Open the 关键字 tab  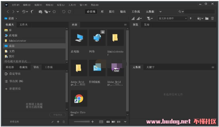pyautogui.click(x=151, y=67)
